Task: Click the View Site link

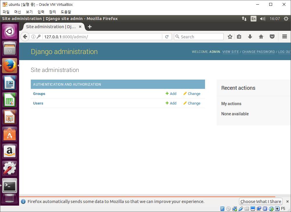Action: point(231,52)
